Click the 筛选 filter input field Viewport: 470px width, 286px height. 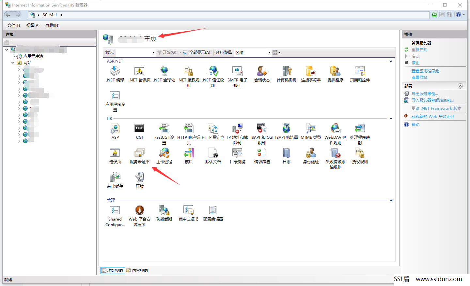135,52
